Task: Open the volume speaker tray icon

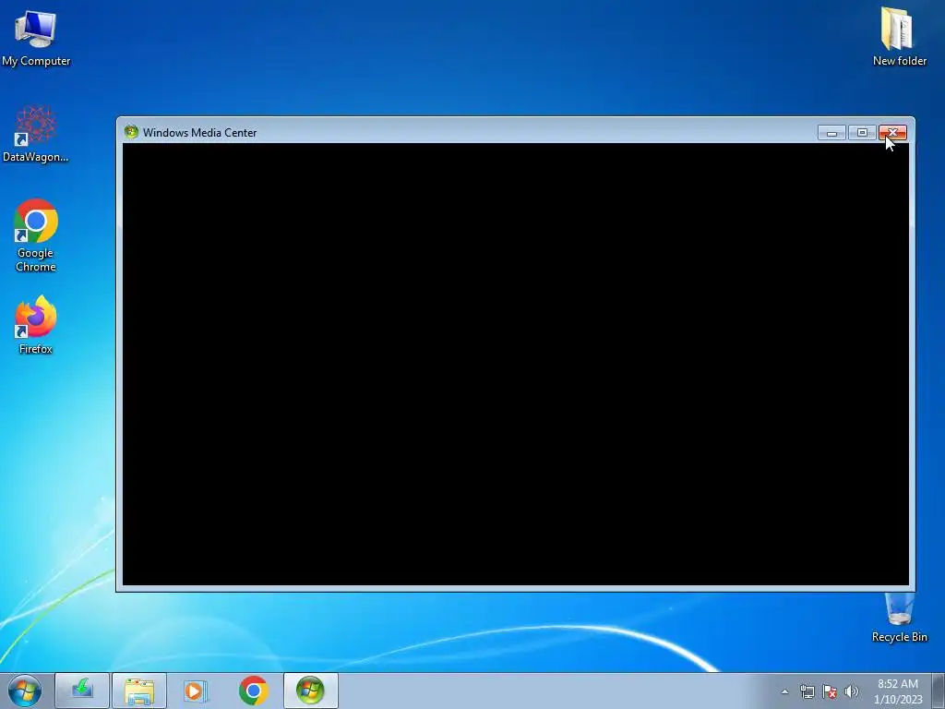Action: 851,691
